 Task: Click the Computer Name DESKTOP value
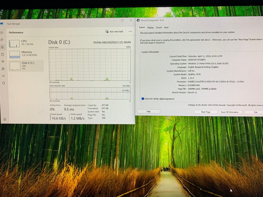[x=197, y=60]
